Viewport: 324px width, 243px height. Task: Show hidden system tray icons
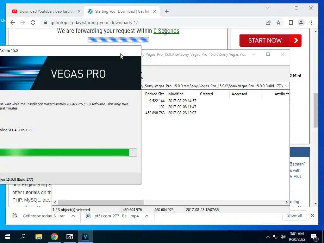click(268, 237)
